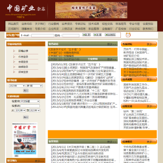This screenshot has height=163, width=163.
Task: Open the 从 2012年 start-year dropdown
Action: (20, 110)
